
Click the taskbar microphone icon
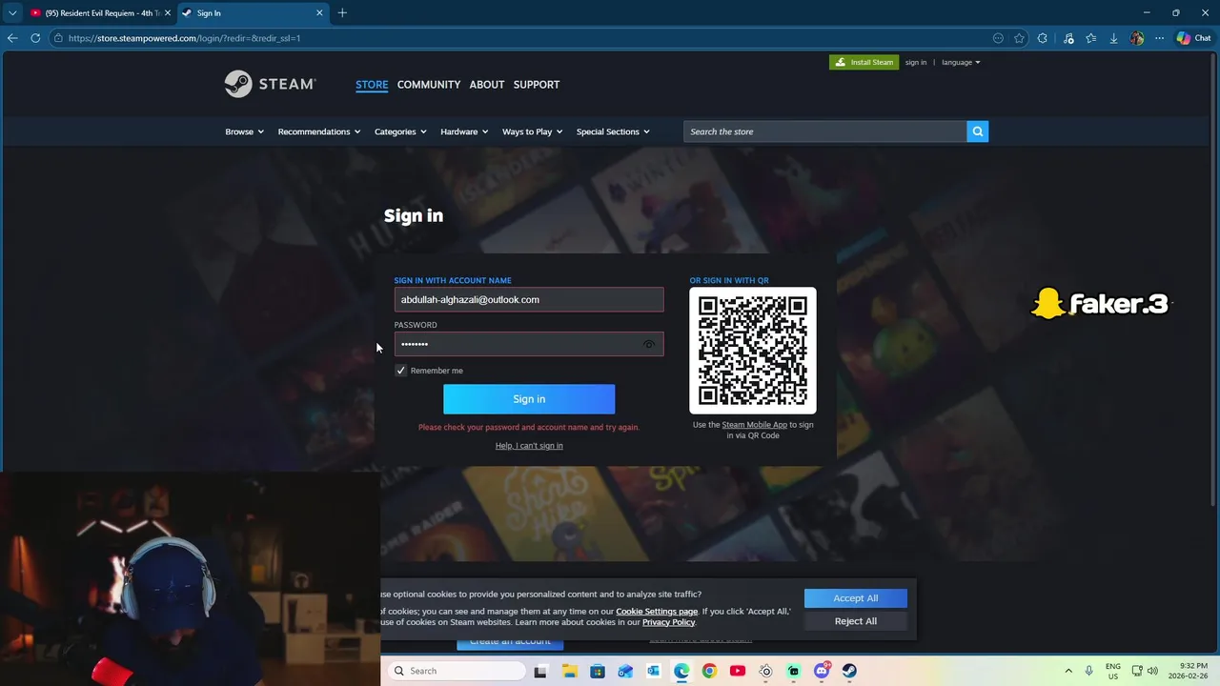click(x=1088, y=671)
